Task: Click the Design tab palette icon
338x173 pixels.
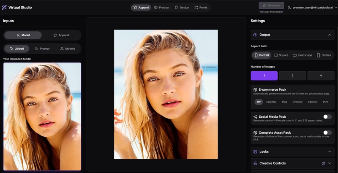Action: click(x=177, y=8)
